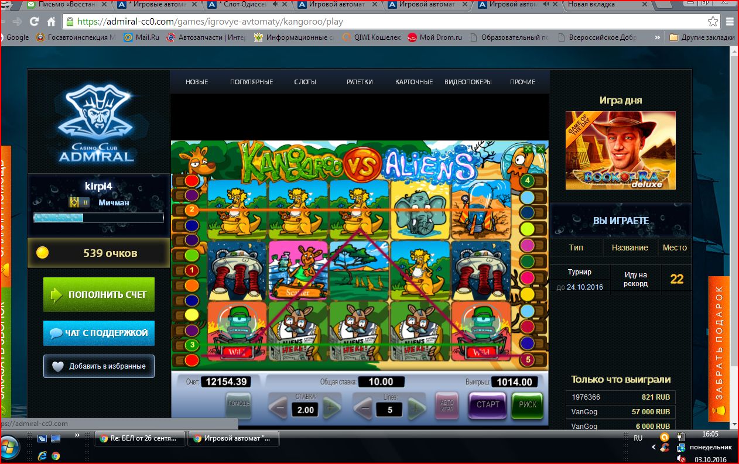The image size is (739, 464).
Task: Click the tournament date 24.10.2016
Action: pos(584,287)
